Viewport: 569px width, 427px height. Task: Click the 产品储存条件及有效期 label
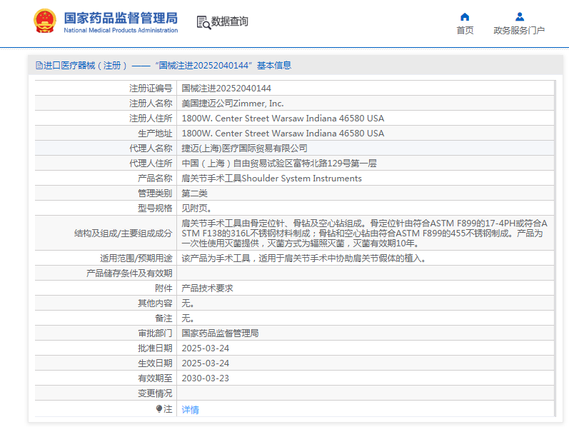tap(129, 273)
